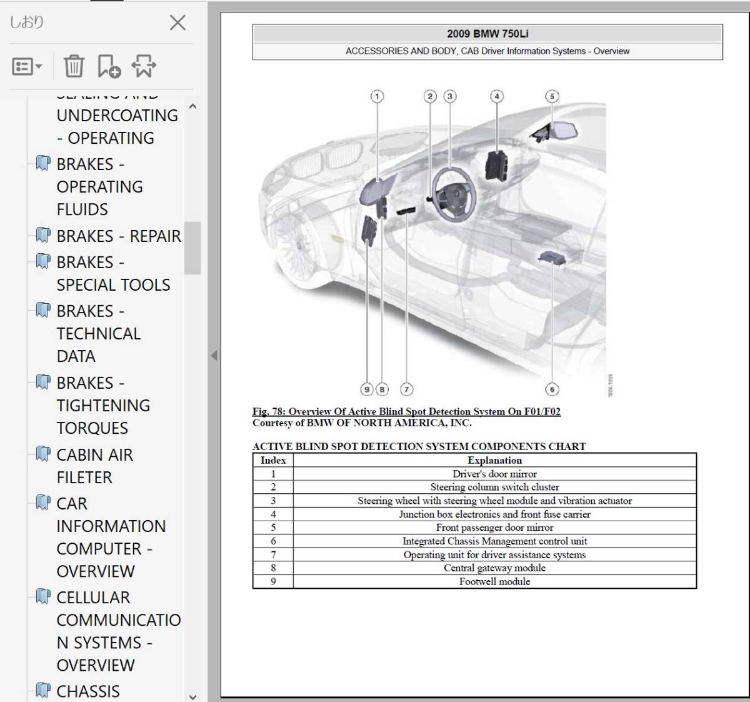Click bookmark icon beside BRAKES - OPERATING FLUIDS

(x=43, y=164)
